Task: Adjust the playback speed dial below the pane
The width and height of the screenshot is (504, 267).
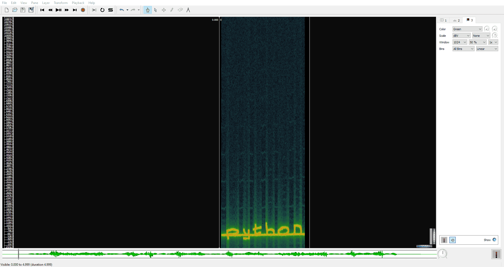Action: [443, 254]
